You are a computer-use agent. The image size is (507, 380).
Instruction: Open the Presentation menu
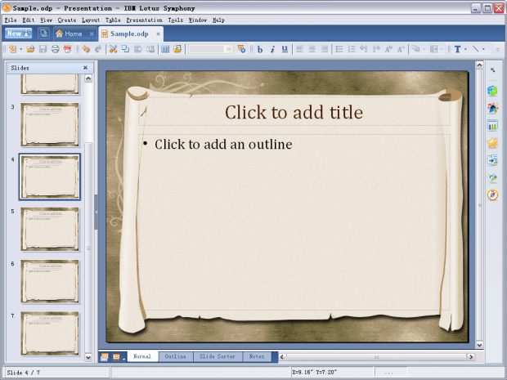point(144,20)
